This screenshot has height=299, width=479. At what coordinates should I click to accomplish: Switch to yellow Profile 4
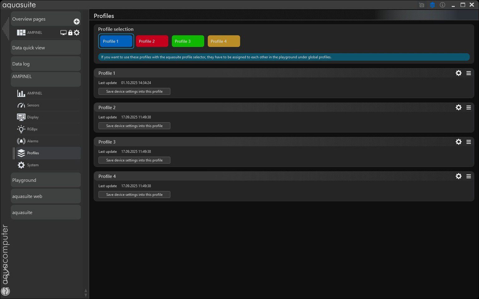(x=224, y=41)
